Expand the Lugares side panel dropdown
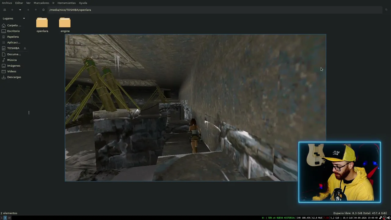 [24, 18]
